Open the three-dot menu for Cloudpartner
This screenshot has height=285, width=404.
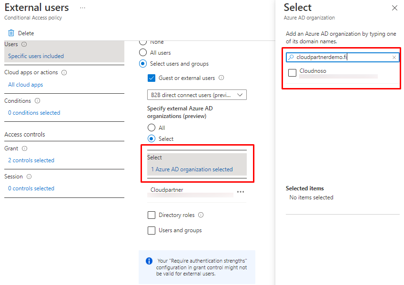(x=240, y=192)
